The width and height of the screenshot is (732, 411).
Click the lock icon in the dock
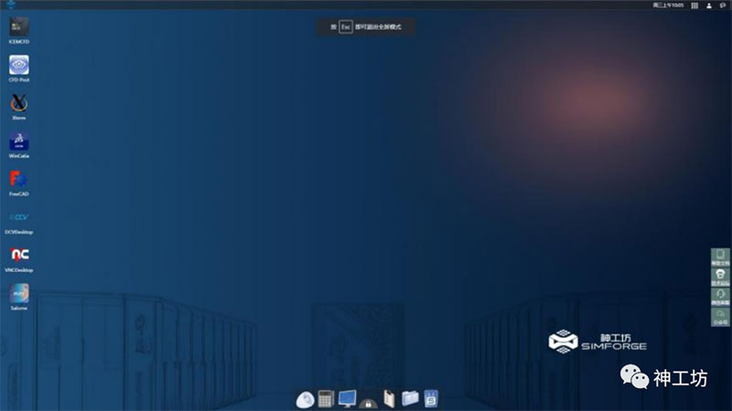(368, 401)
